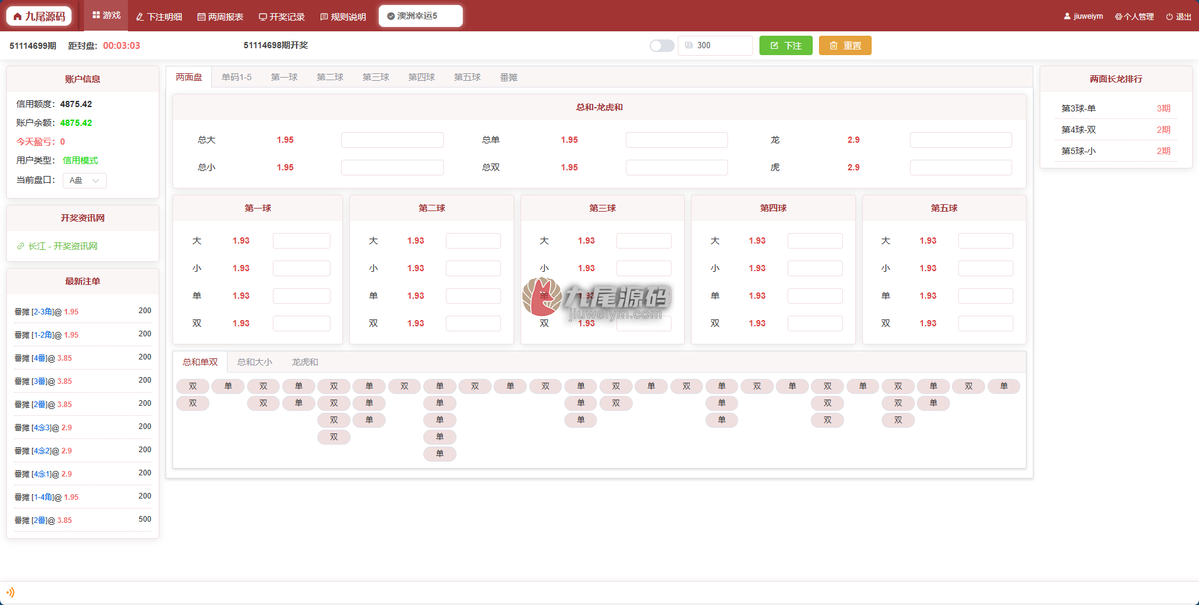The image size is (1199, 605).
Task: Click 第5球-小 ranking row
Action: coord(1116,151)
